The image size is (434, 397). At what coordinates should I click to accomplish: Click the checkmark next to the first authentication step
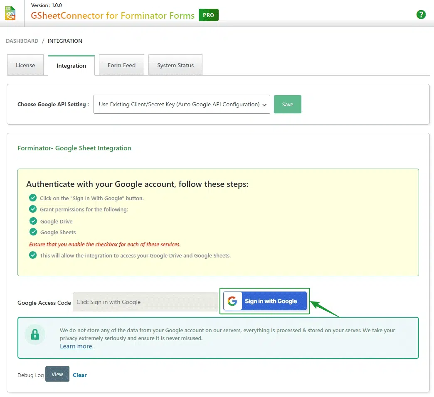click(x=33, y=198)
